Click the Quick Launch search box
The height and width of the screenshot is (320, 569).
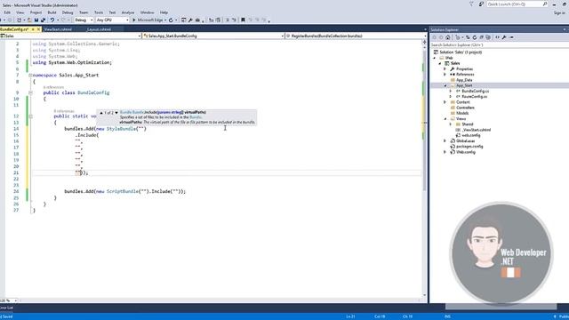pos(517,4)
